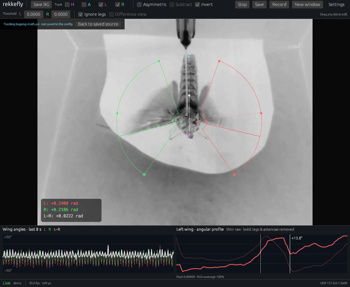Image resolution: width=350 pixels, height=287 pixels.
Task: Select the red top arc handle dot
Action: pyautogui.click(x=219, y=61)
